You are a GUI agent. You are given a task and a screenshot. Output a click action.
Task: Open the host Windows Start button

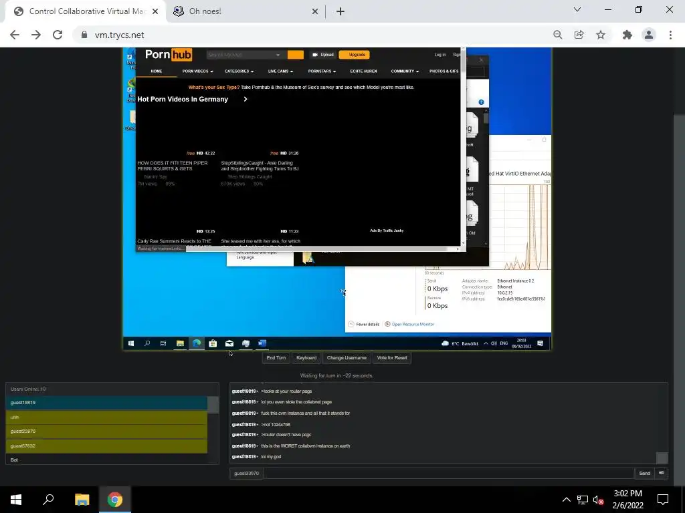pos(16,500)
